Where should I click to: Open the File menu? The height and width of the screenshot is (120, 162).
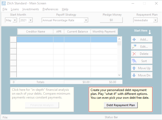[5, 9]
